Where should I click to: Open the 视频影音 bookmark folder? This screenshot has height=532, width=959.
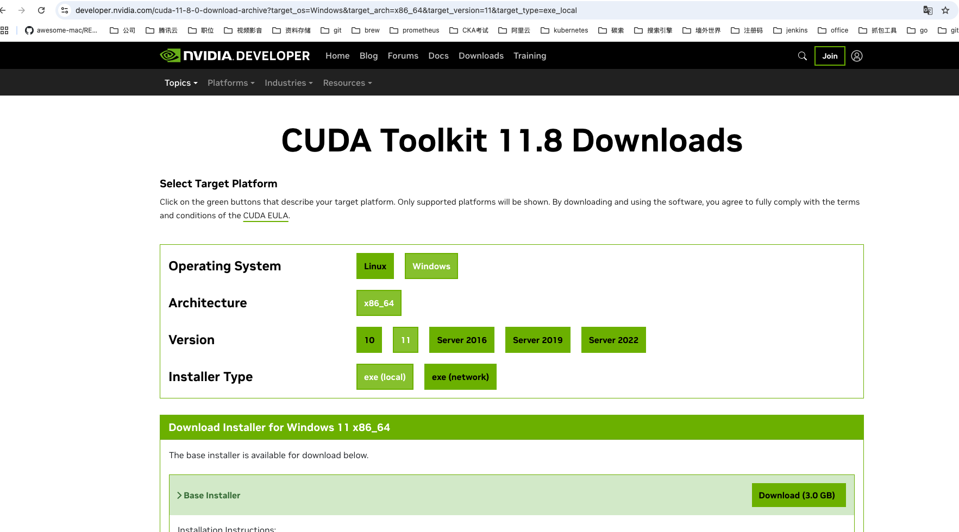click(243, 30)
